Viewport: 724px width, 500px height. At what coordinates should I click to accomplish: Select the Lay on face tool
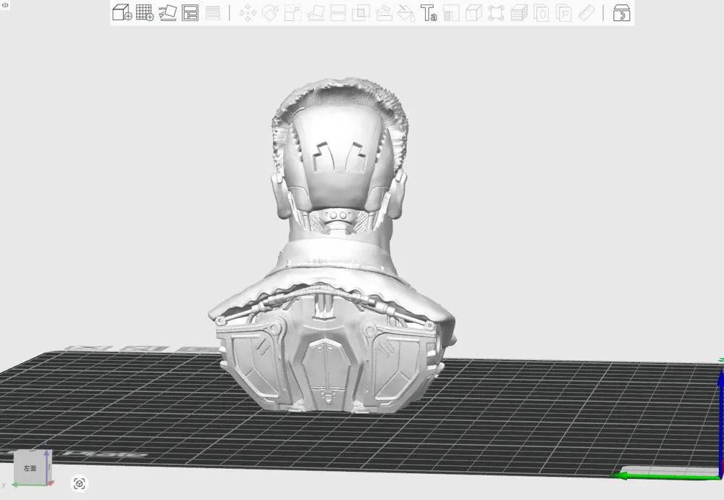(x=316, y=13)
